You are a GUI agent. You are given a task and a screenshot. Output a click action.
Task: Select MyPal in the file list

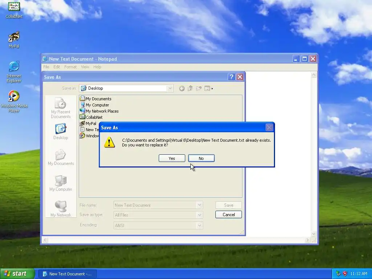pos(88,124)
